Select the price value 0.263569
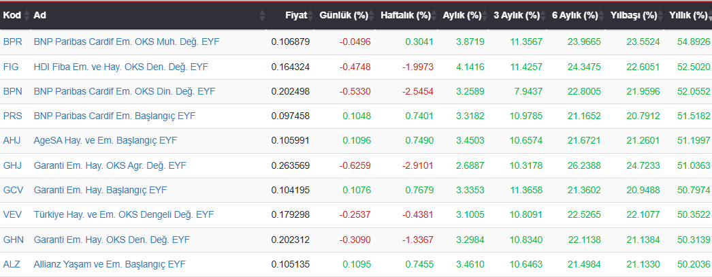Viewport: 712px width, 277px height. point(291,165)
